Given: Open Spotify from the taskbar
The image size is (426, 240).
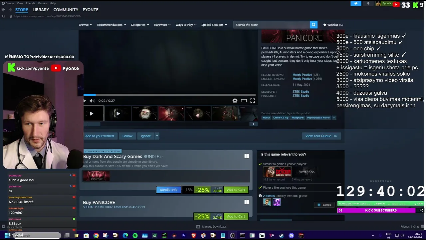Looking at the screenshot, I should (135, 236).
